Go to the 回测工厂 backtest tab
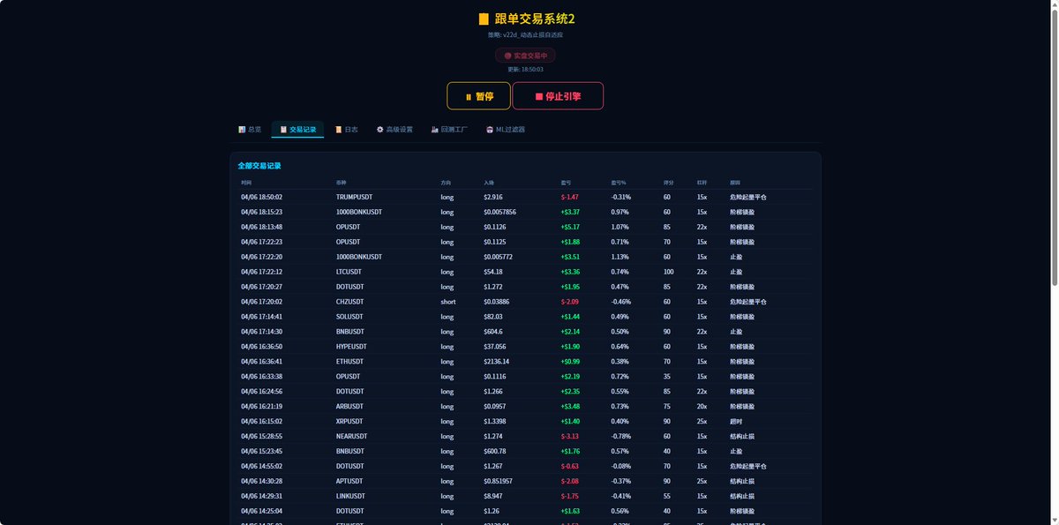The image size is (1059, 525). (x=448, y=130)
